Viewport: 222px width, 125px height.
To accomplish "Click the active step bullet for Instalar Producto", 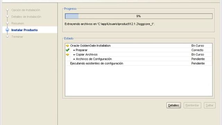I will point(7,30).
